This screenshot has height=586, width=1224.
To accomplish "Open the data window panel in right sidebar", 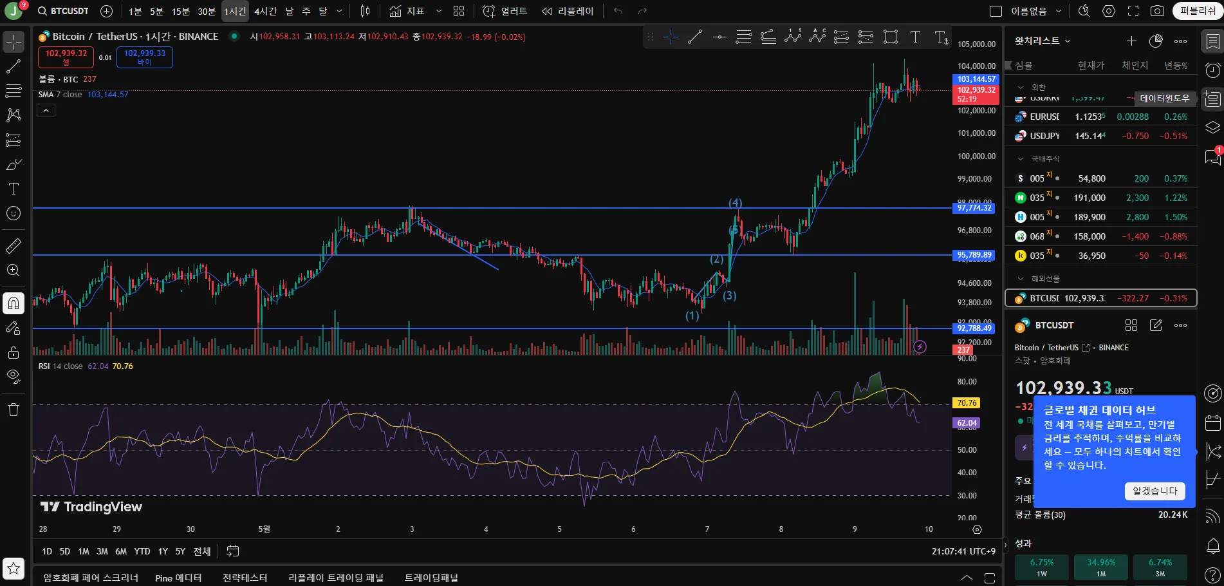I will click(x=1212, y=99).
